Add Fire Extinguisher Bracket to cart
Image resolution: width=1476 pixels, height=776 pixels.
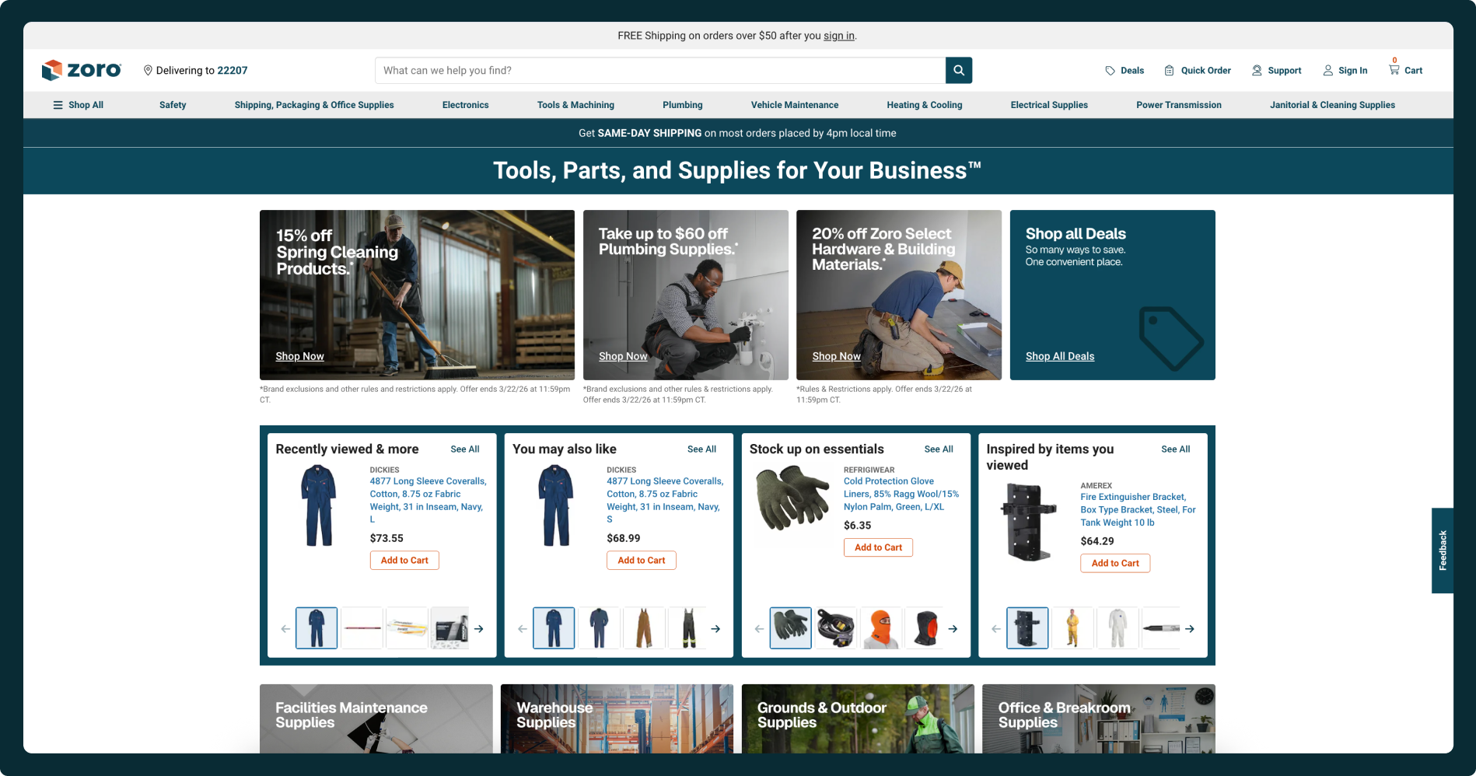pyautogui.click(x=1115, y=564)
